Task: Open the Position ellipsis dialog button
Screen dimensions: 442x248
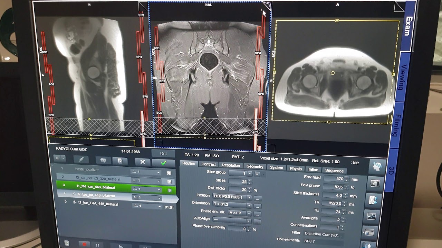Action: pyautogui.click(x=258, y=198)
